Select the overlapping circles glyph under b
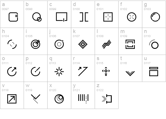The image size is (166, 119). click(x=37, y=17)
